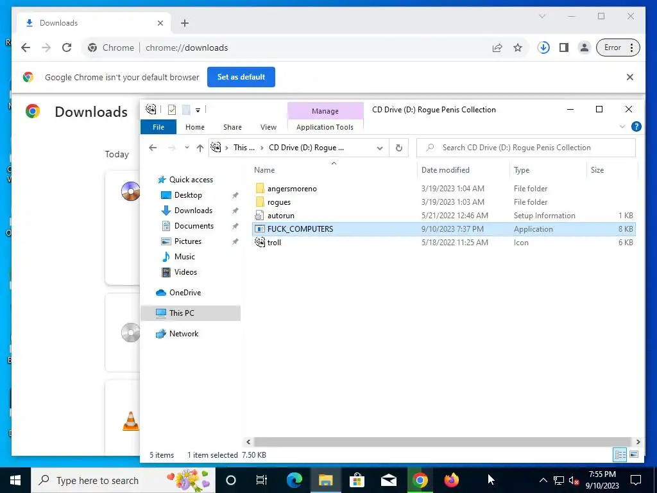This screenshot has height=493, width=657.
Task: Switch to the Home ribbon tab
Action: pyautogui.click(x=195, y=127)
